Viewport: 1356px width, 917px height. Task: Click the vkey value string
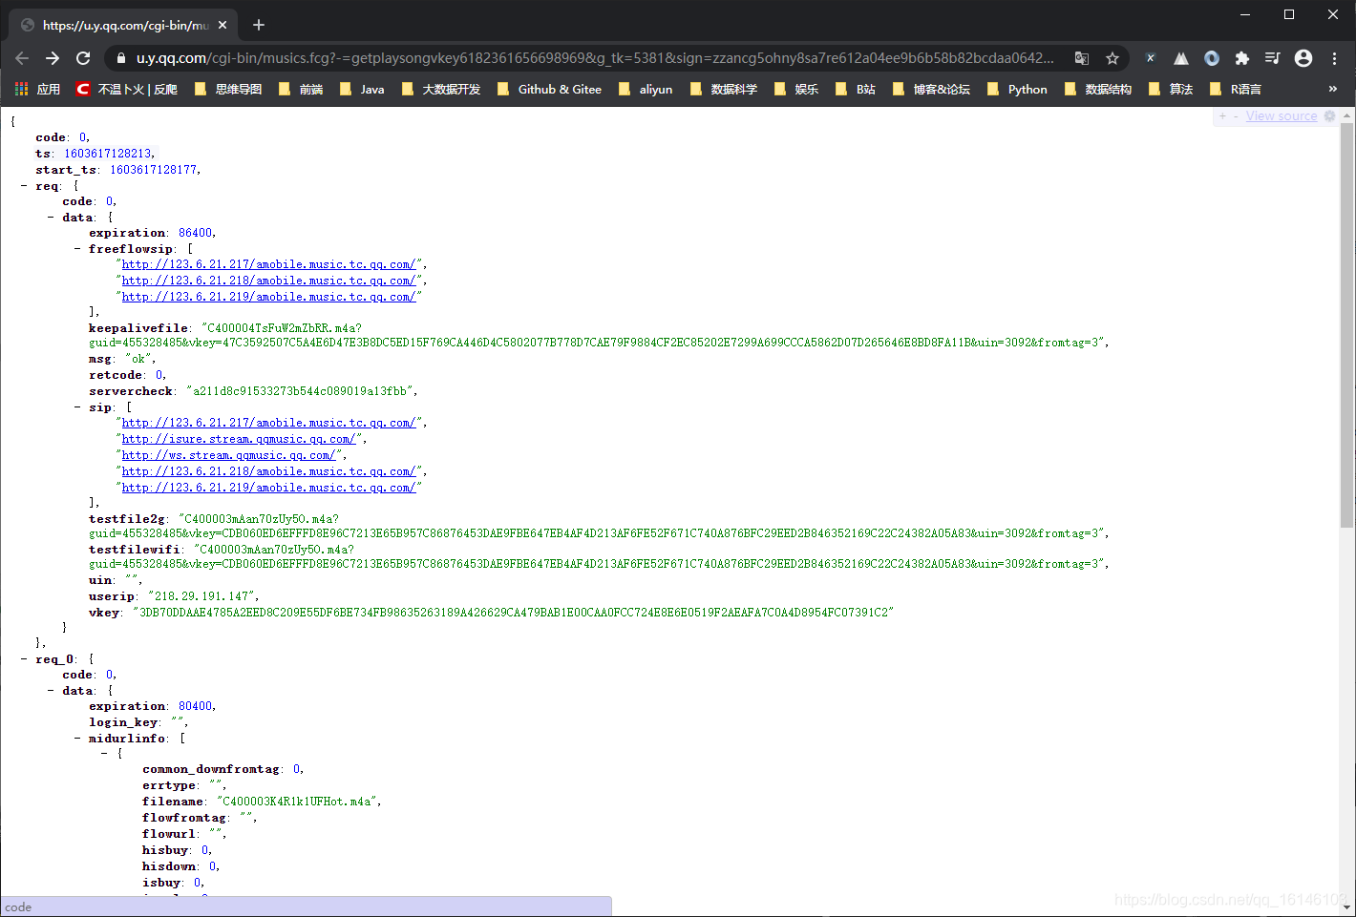coord(514,613)
